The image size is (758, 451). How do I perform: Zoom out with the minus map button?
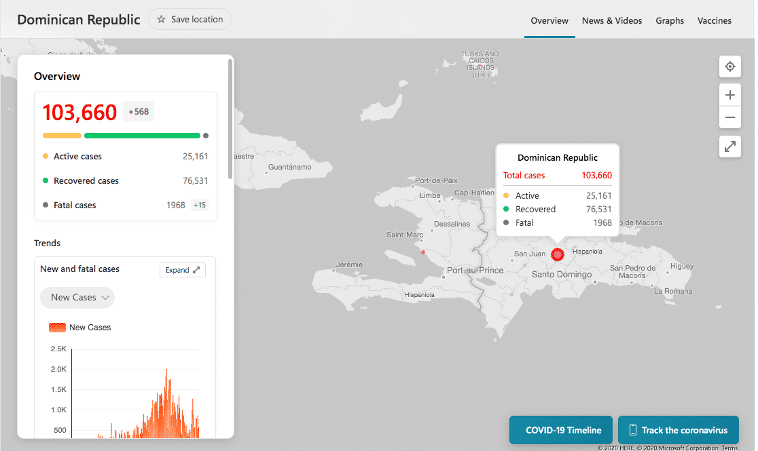tap(730, 117)
